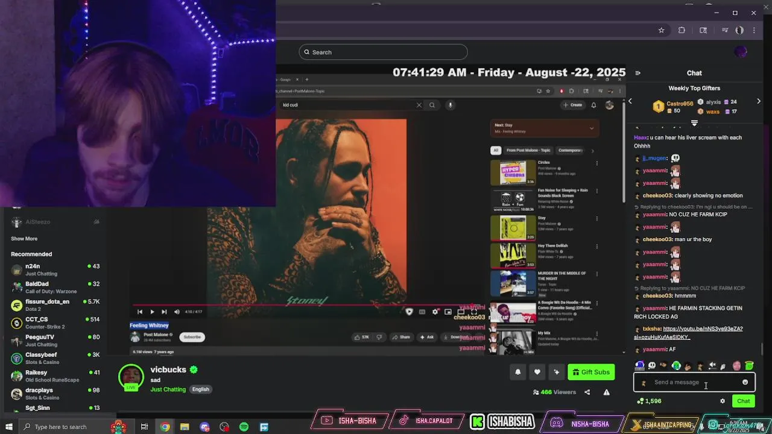This screenshot has height=434, width=772.
Task: Click the English language tag
Action: 200,389
